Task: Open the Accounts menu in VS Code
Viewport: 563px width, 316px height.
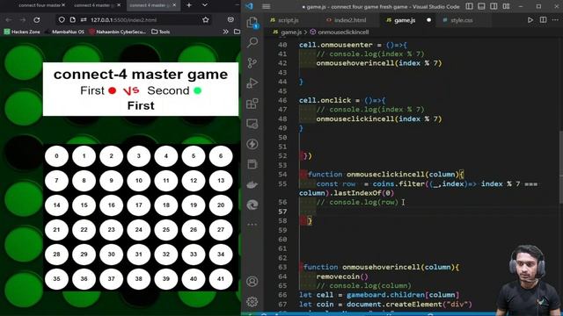Action: pos(252,282)
